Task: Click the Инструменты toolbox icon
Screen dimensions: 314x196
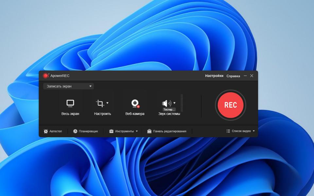Action: coord(111,131)
